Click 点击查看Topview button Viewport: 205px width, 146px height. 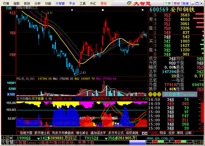[180, 94]
